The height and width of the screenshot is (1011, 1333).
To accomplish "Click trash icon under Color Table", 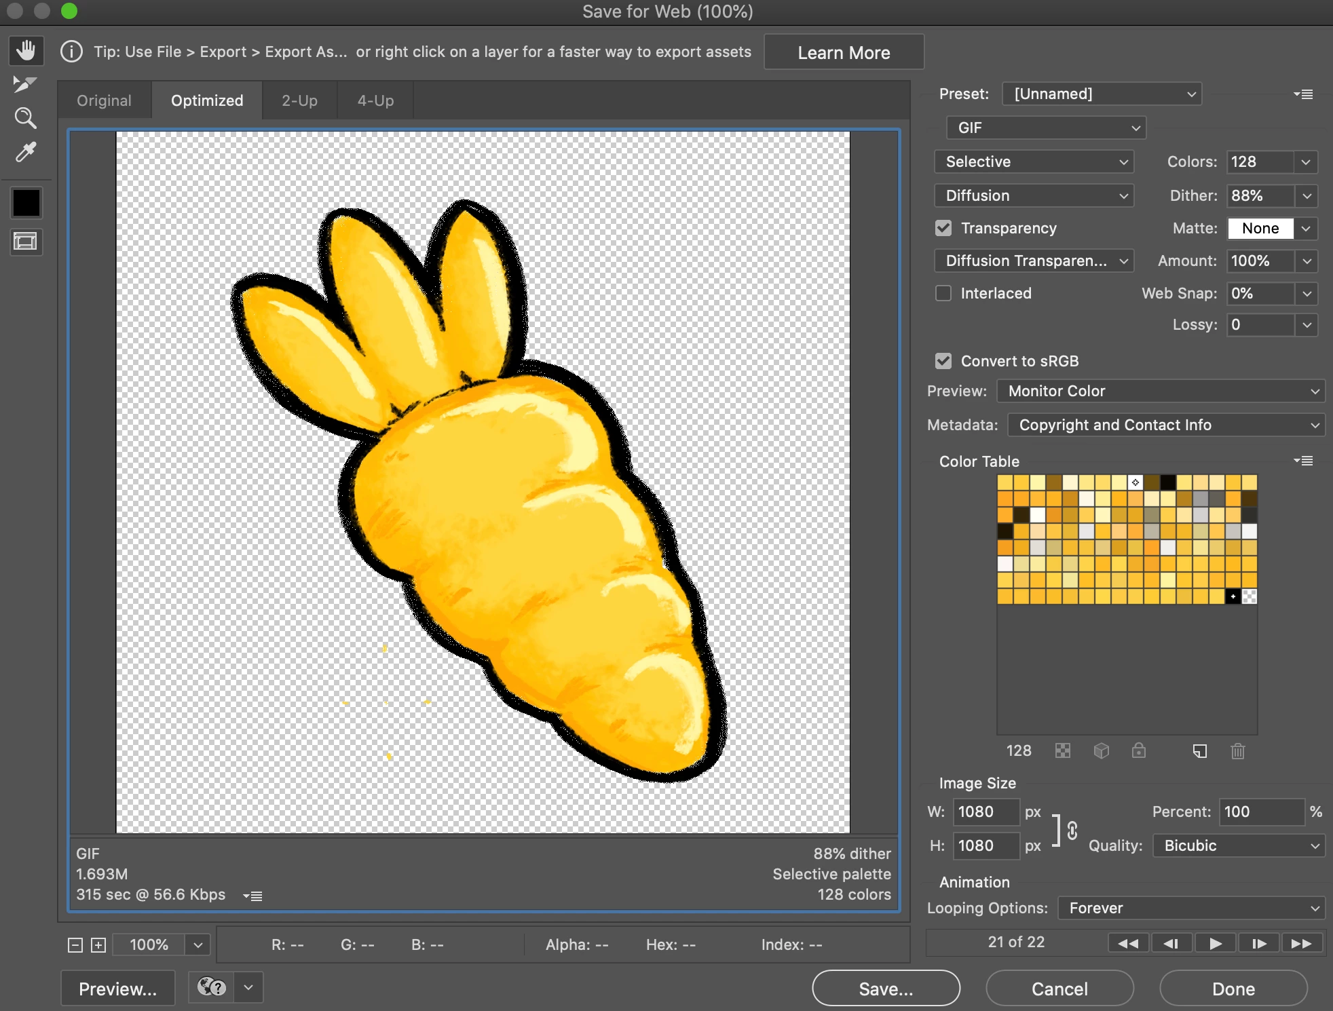I will (x=1237, y=751).
